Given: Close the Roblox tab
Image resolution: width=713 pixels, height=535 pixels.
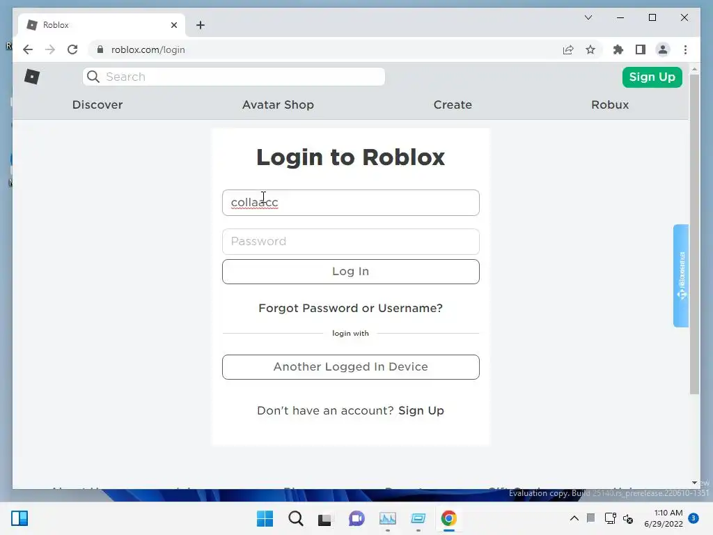Looking at the screenshot, I should click(x=173, y=25).
